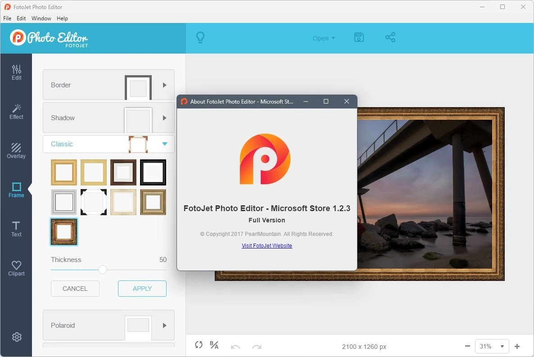Expand the Border frame section

[109, 85]
